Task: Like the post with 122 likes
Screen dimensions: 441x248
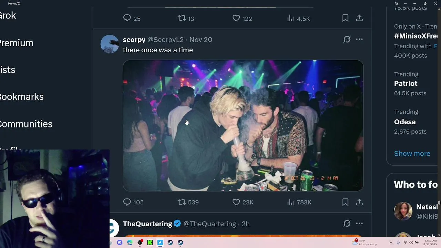Action: [x=236, y=18]
